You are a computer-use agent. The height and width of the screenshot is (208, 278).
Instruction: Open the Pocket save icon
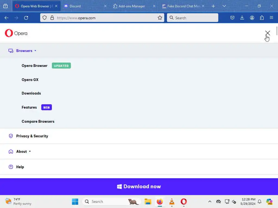(x=232, y=18)
